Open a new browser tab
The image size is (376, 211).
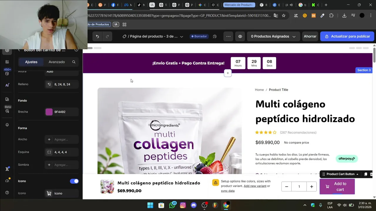click(x=326, y=5)
